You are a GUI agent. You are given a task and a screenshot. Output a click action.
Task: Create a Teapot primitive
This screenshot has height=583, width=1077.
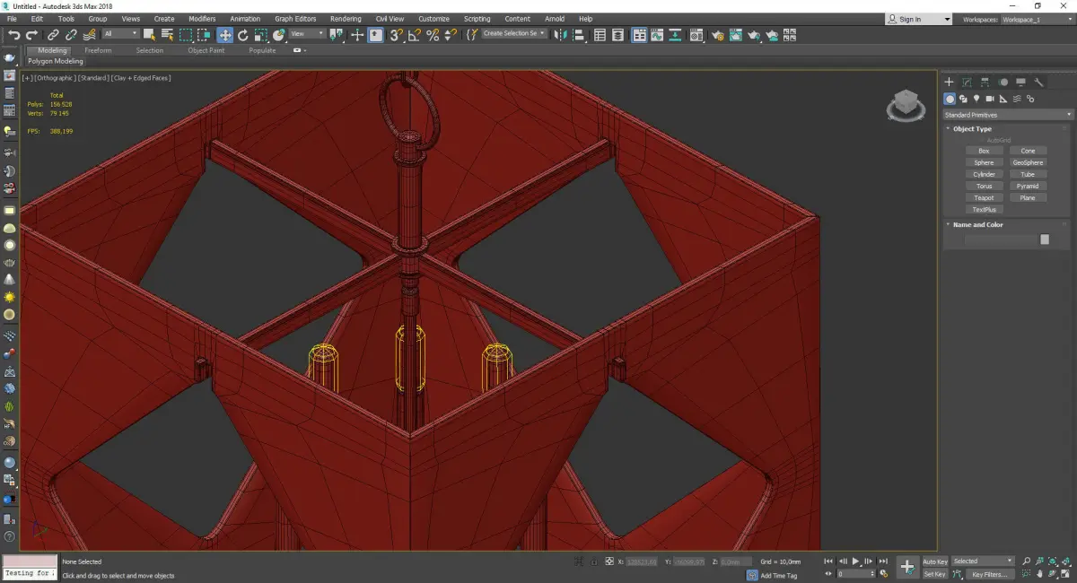coord(984,197)
